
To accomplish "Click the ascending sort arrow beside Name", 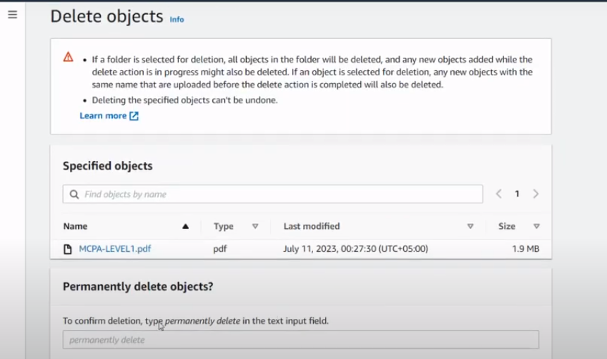I will pos(185,227).
